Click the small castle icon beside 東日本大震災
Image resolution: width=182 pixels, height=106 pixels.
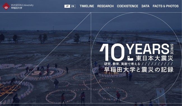(130, 58)
